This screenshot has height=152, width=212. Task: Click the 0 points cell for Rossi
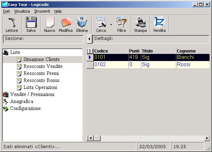click(x=135, y=64)
